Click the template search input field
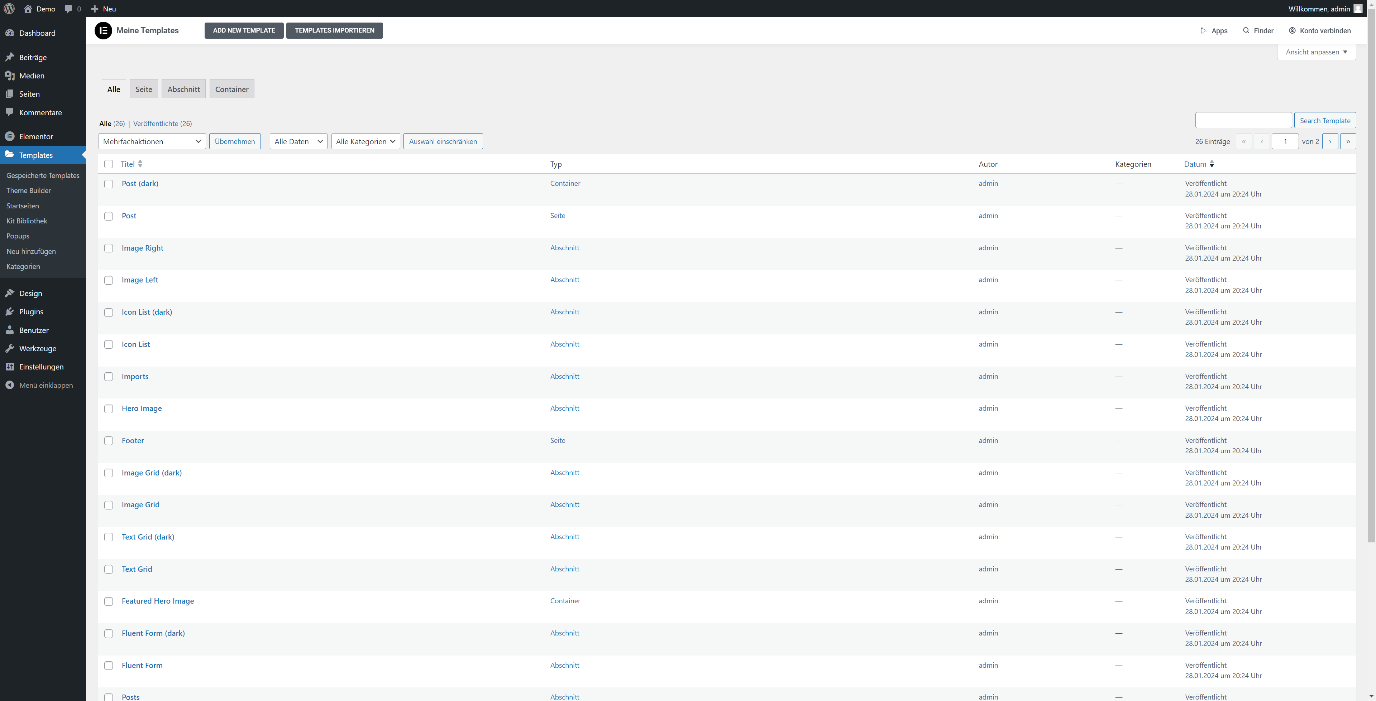This screenshot has height=701, width=1376. 1243,120
